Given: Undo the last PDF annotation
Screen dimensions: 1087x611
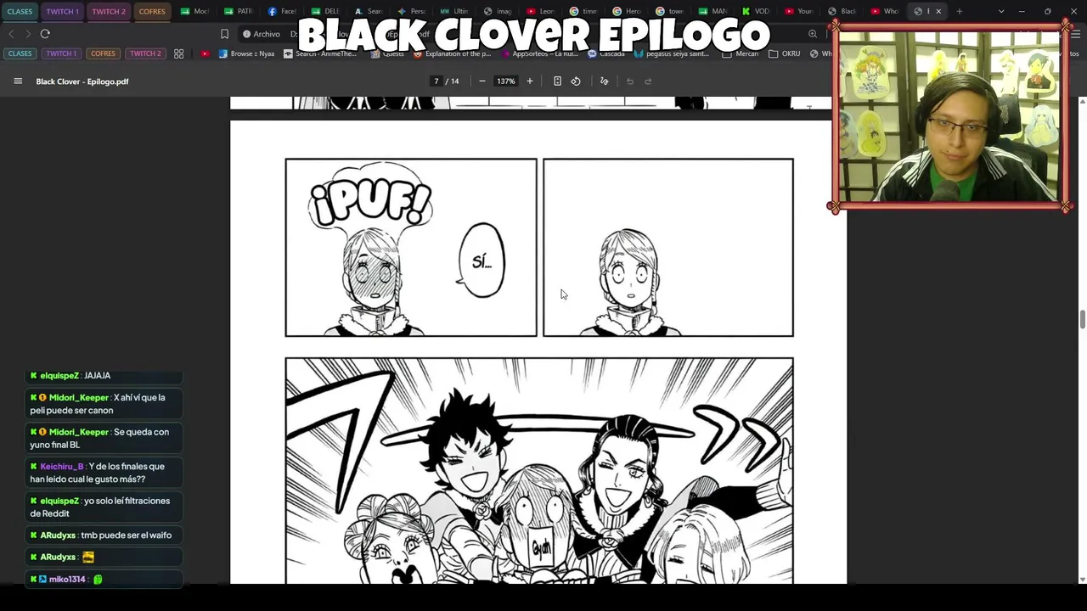Looking at the screenshot, I should click(x=630, y=81).
